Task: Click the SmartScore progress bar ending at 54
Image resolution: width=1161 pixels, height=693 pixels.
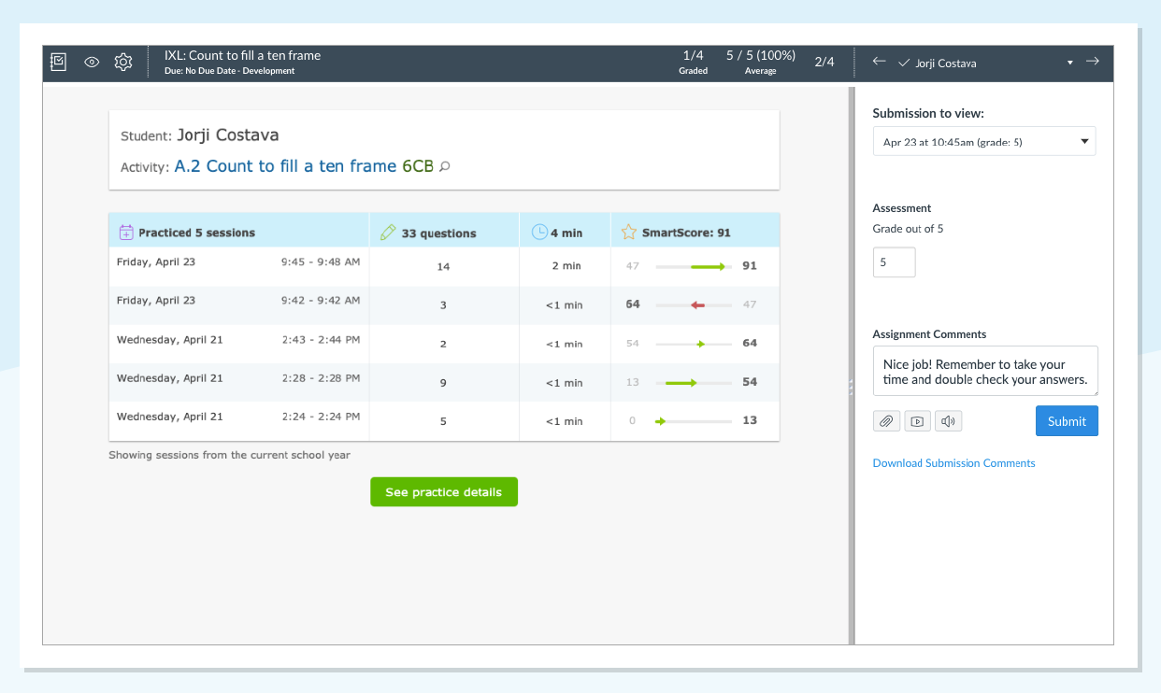Action: tap(693, 382)
